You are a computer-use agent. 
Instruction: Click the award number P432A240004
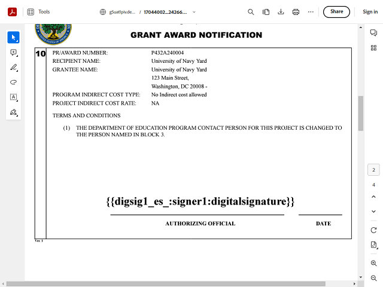[168, 53]
